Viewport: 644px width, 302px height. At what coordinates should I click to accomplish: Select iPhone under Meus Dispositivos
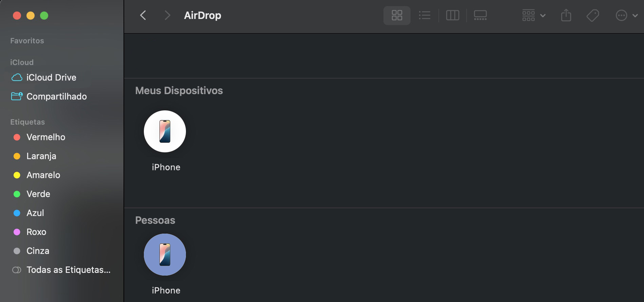pos(165,131)
